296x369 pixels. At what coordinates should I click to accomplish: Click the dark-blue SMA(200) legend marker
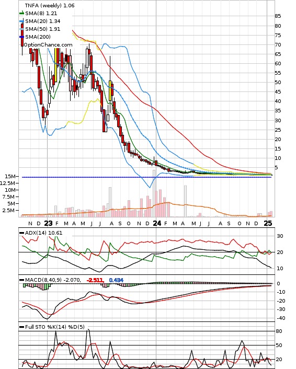point(21,37)
